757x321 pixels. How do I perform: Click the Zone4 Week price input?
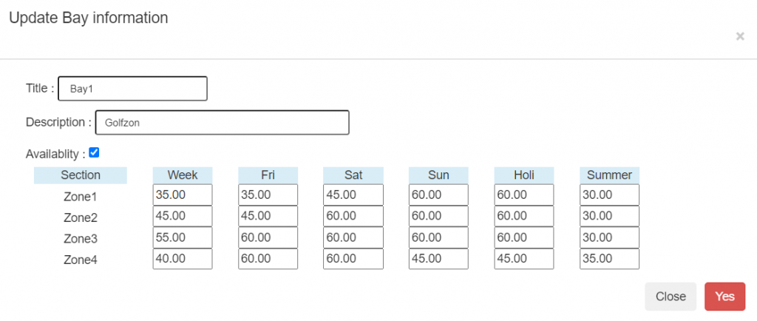click(x=183, y=259)
